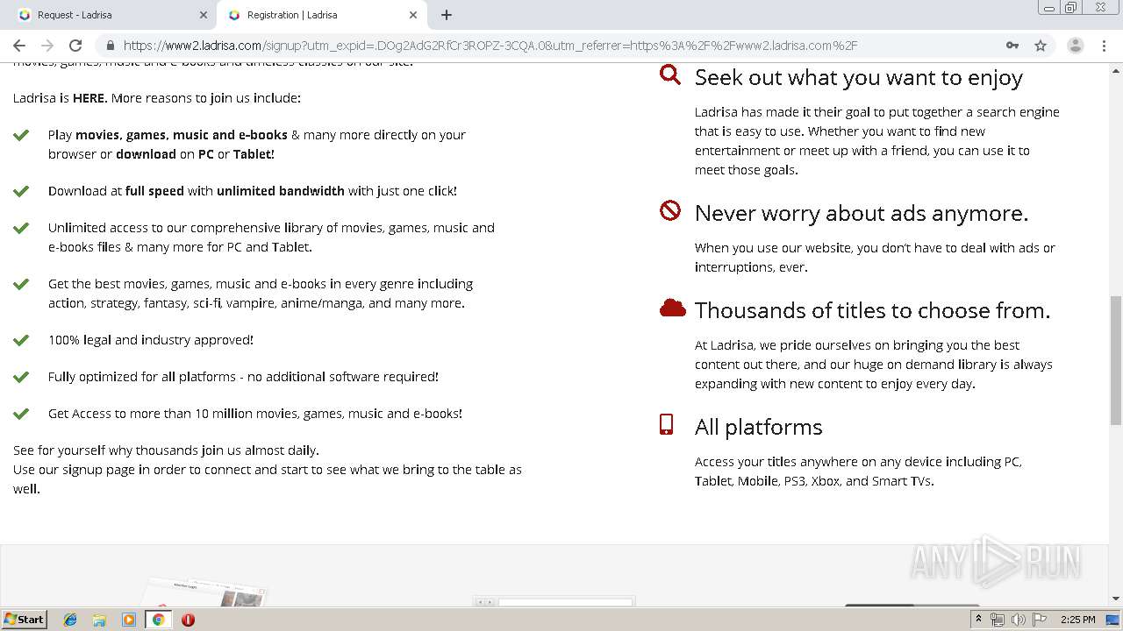Bookmark this page with star
1123x631 pixels.
point(1041,46)
